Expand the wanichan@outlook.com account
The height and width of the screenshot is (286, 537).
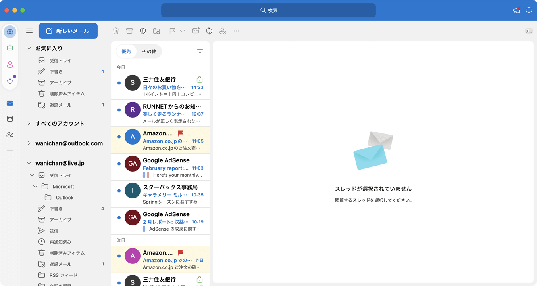pos(29,143)
